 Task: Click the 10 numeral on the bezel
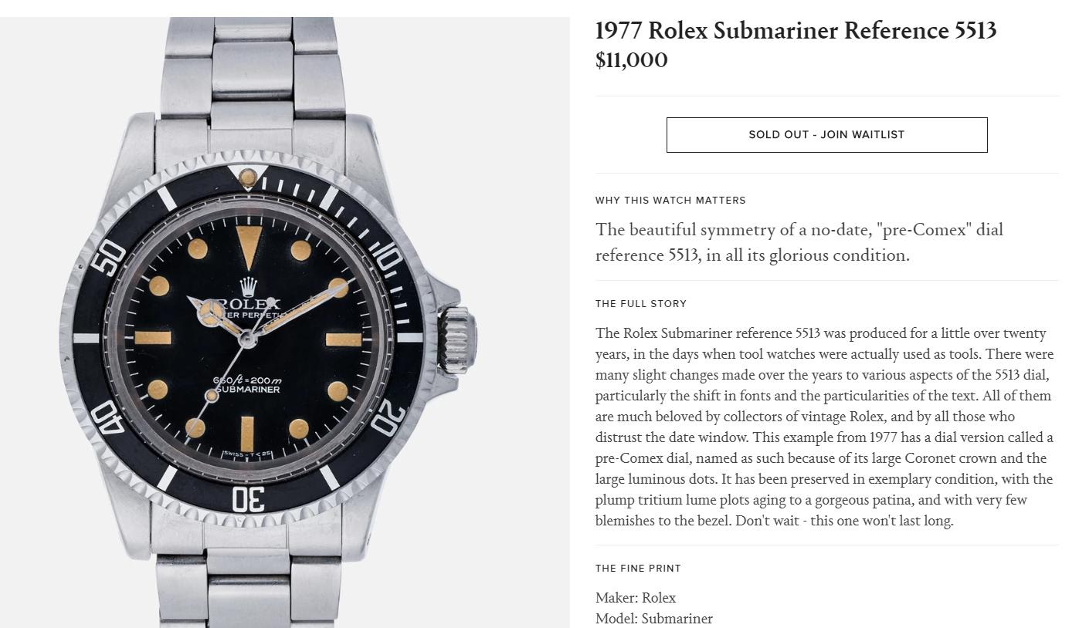point(385,255)
